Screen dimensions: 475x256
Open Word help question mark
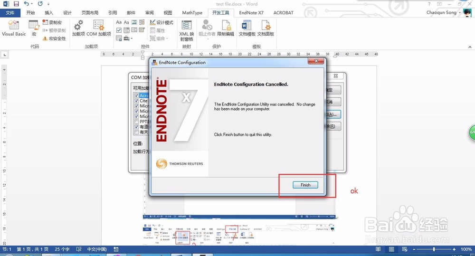pos(429,4)
